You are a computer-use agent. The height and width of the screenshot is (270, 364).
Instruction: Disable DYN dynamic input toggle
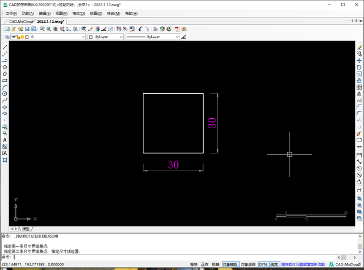pos(263,264)
